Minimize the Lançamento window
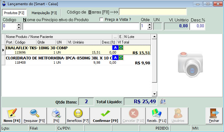Screen dimensions: 224x132 [198, 4]
